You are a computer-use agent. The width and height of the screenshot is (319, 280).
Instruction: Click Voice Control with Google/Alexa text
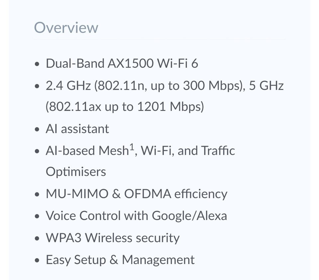[136, 216]
